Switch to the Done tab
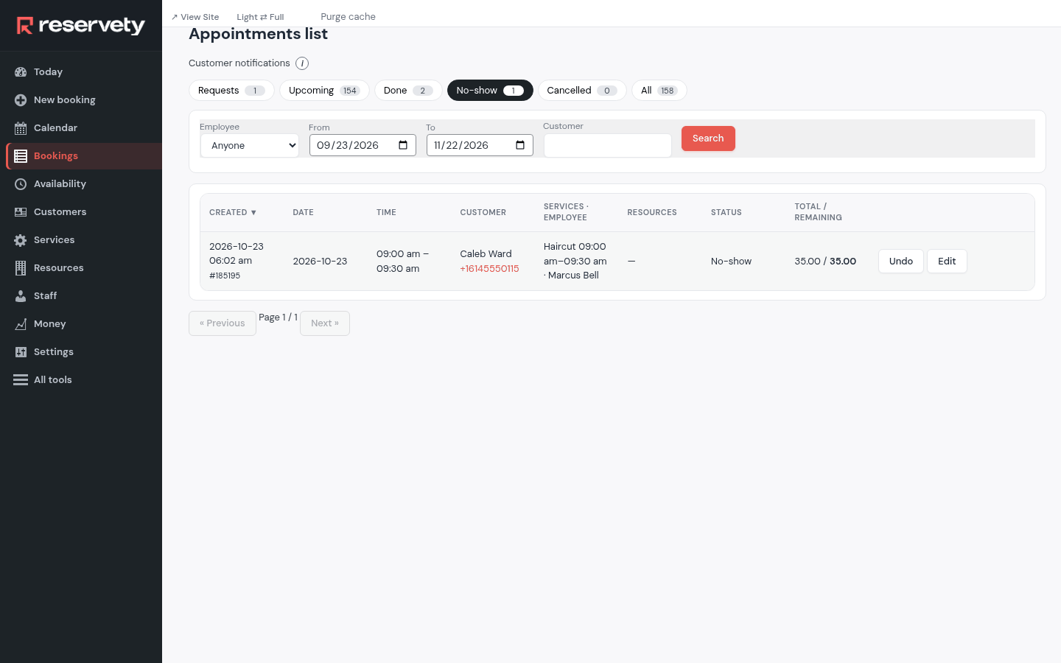This screenshot has width=1061, height=663. [x=408, y=91]
